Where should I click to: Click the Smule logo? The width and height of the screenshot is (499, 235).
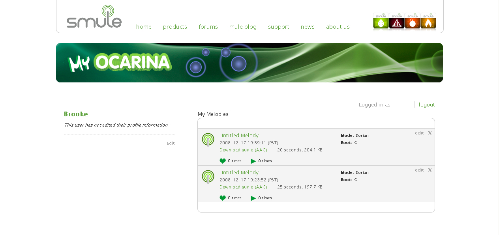tap(94, 17)
